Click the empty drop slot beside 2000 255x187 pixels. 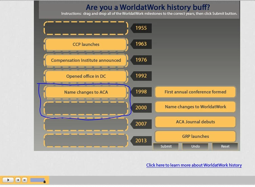pos(86,108)
